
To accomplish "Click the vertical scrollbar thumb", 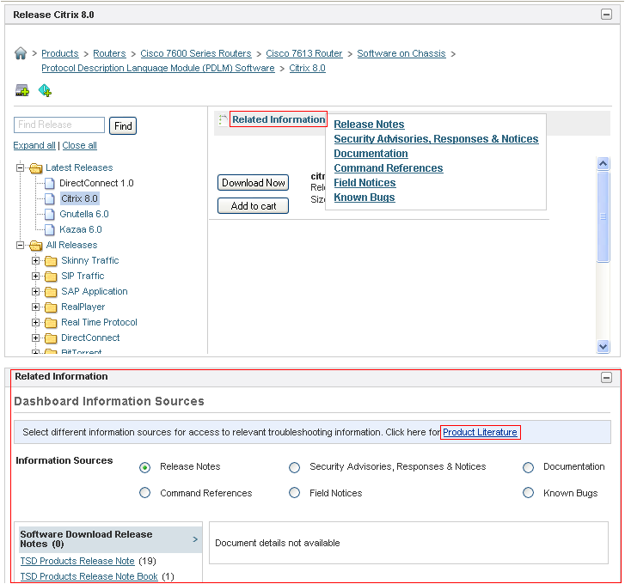I will coord(603,217).
